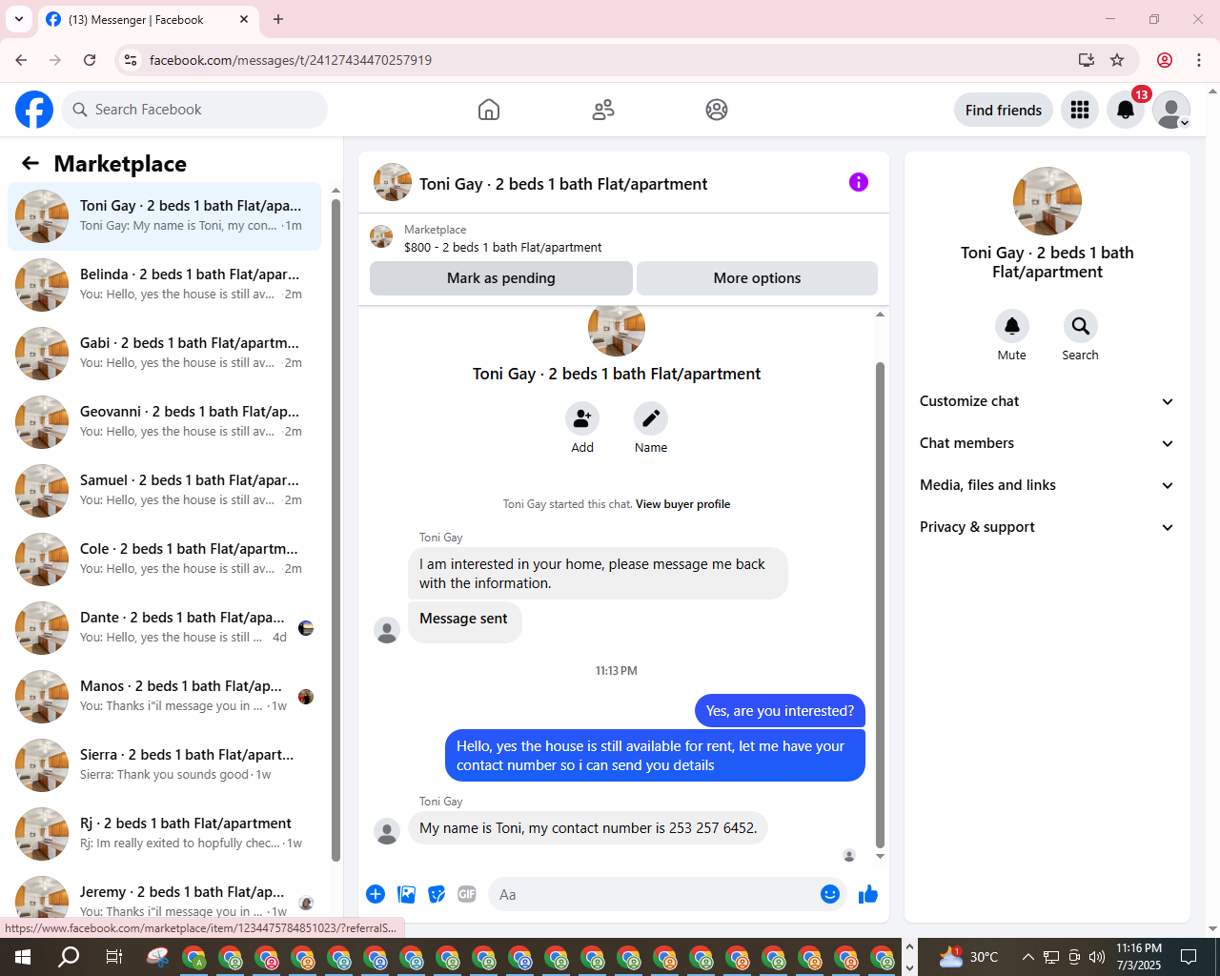Image resolution: width=1220 pixels, height=976 pixels.
Task: Open Friends icon in top navigation
Action: [x=603, y=110]
